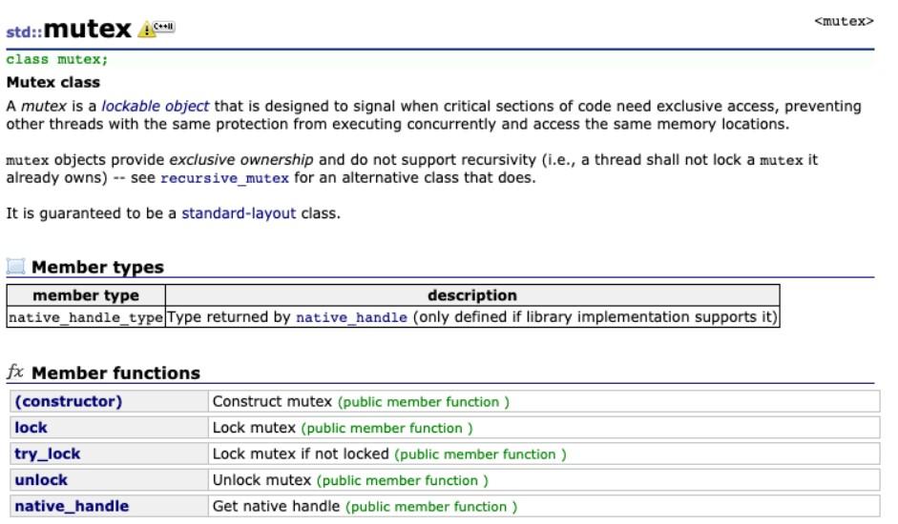The width and height of the screenshot is (898, 524).
Task: Click the 'Mutex class' heading
Action: 53,82
